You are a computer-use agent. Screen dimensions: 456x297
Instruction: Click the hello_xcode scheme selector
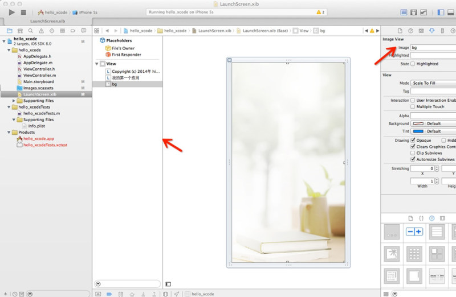(52, 12)
